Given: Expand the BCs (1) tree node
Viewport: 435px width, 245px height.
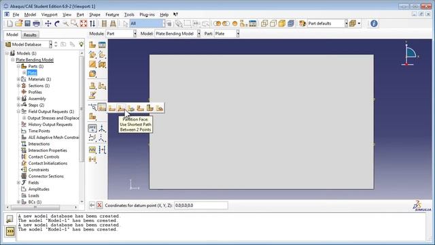Looking at the screenshot, I should tap(18, 202).
